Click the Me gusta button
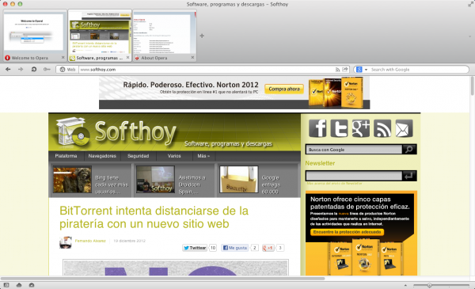475x289 pixels. pos(235,248)
